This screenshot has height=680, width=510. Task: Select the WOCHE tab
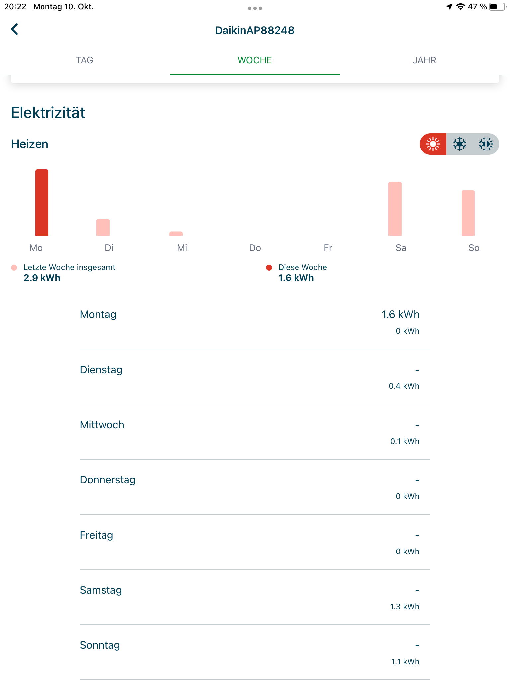(x=255, y=60)
